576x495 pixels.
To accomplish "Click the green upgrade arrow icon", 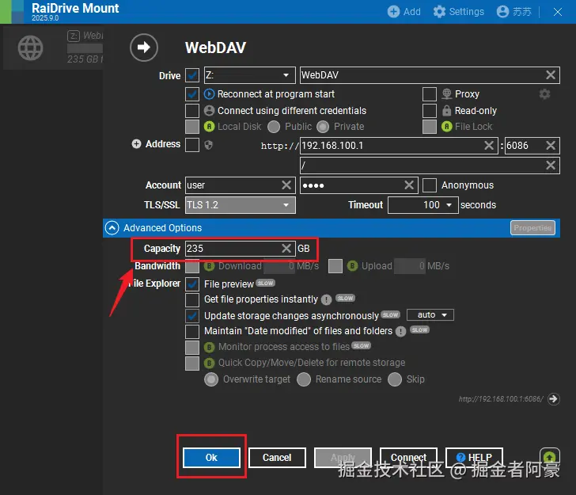I will click(x=550, y=457).
